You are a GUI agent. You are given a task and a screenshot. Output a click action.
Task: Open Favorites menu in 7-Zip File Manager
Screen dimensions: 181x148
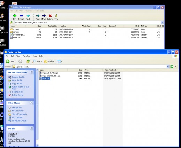(x=29, y=11)
